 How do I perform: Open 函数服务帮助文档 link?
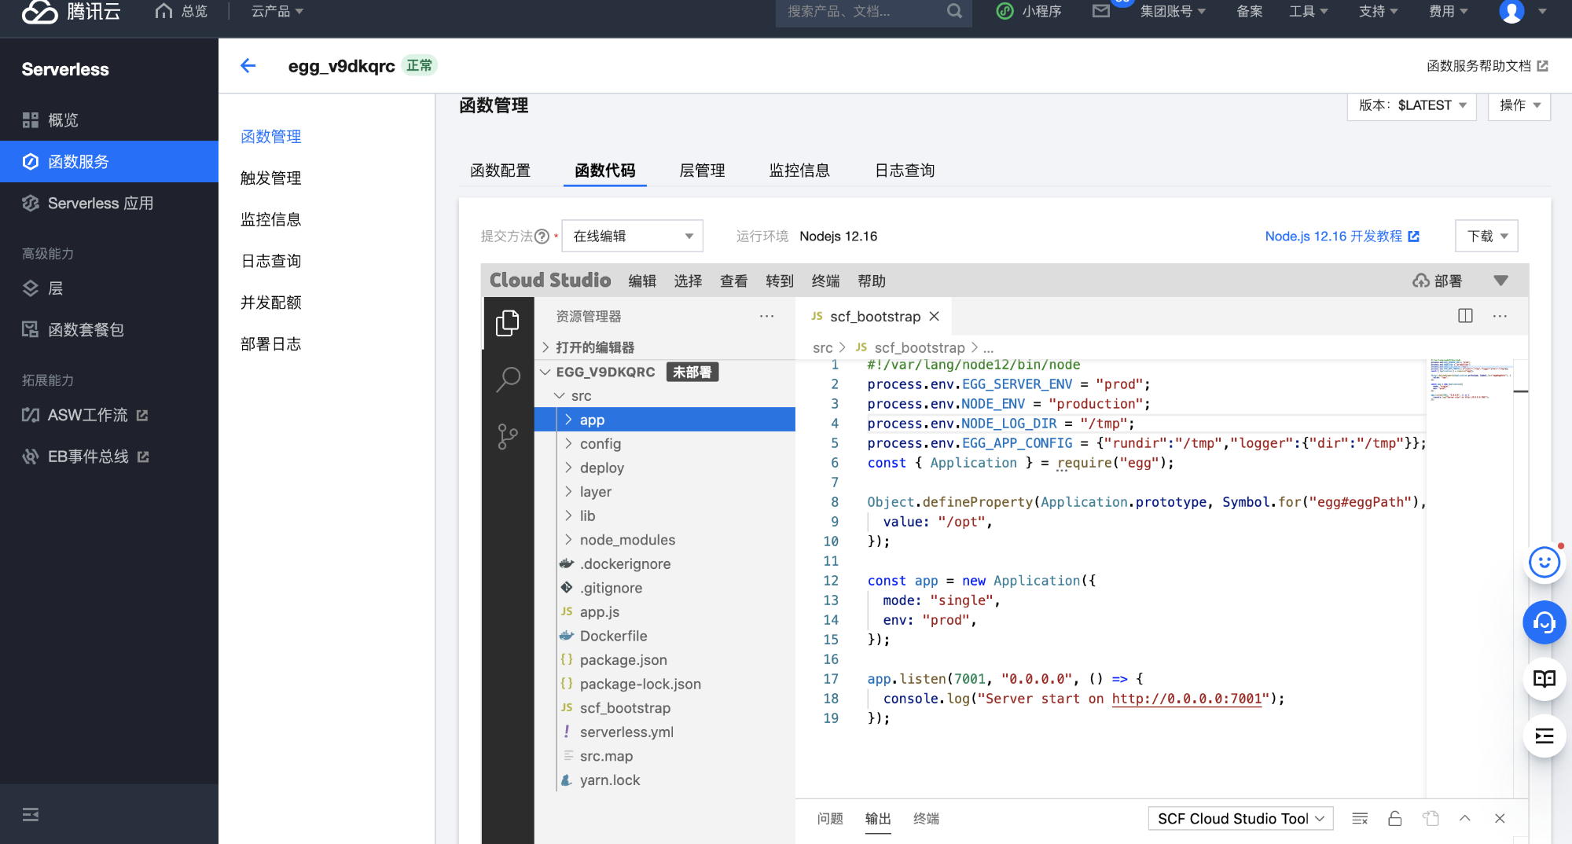click(1487, 66)
